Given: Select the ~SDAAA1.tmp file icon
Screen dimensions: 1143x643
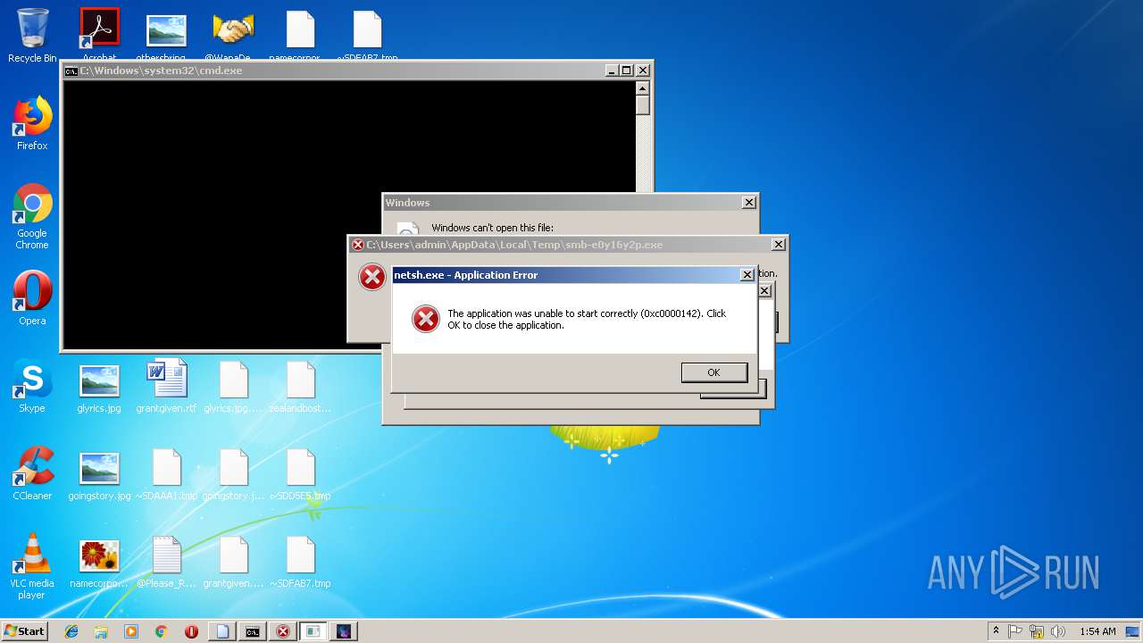Looking at the screenshot, I should [x=166, y=473].
